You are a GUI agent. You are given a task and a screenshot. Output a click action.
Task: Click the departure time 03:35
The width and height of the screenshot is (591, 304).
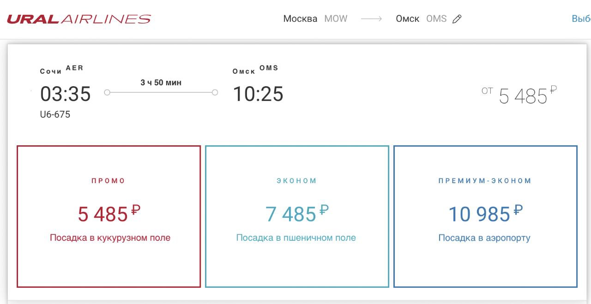pyautogui.click(x=66, y=94)
